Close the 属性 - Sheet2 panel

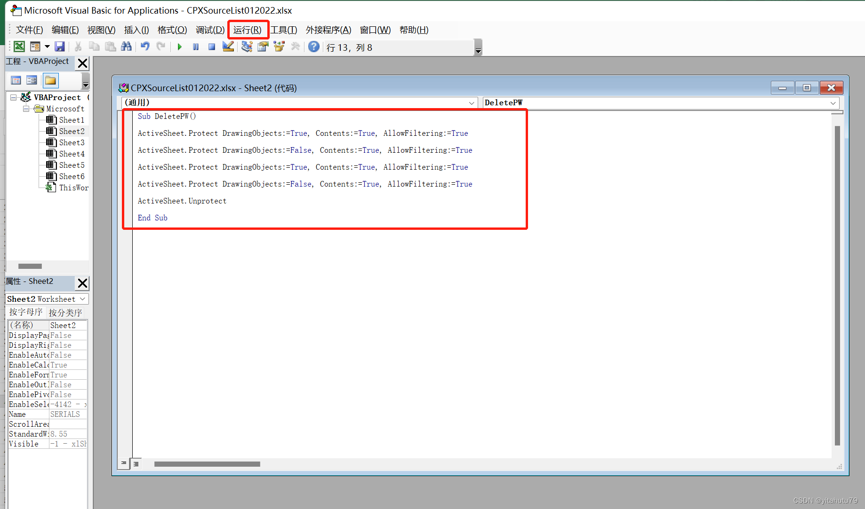[x=82, y=283]
